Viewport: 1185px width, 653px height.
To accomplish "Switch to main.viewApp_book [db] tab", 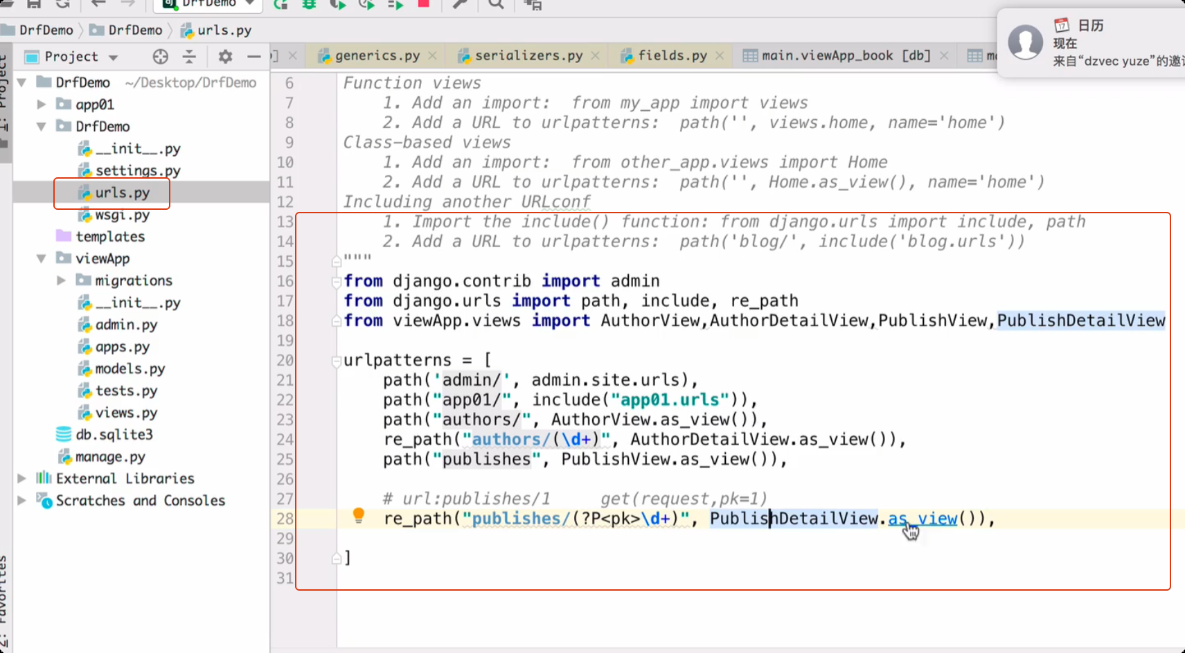I will (x=846, y=55).
